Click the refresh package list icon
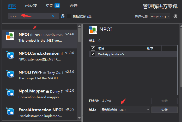Screen dimensions: 182x122 63,16
